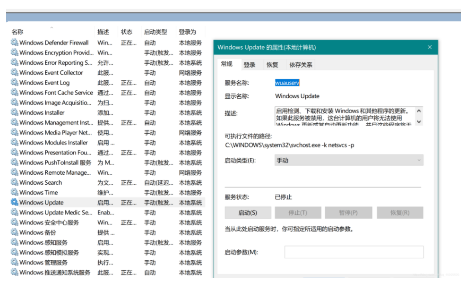This screenshot has width=466, height=290.
Task: Click the 暂停(P) button
Action: pos(348,213)
